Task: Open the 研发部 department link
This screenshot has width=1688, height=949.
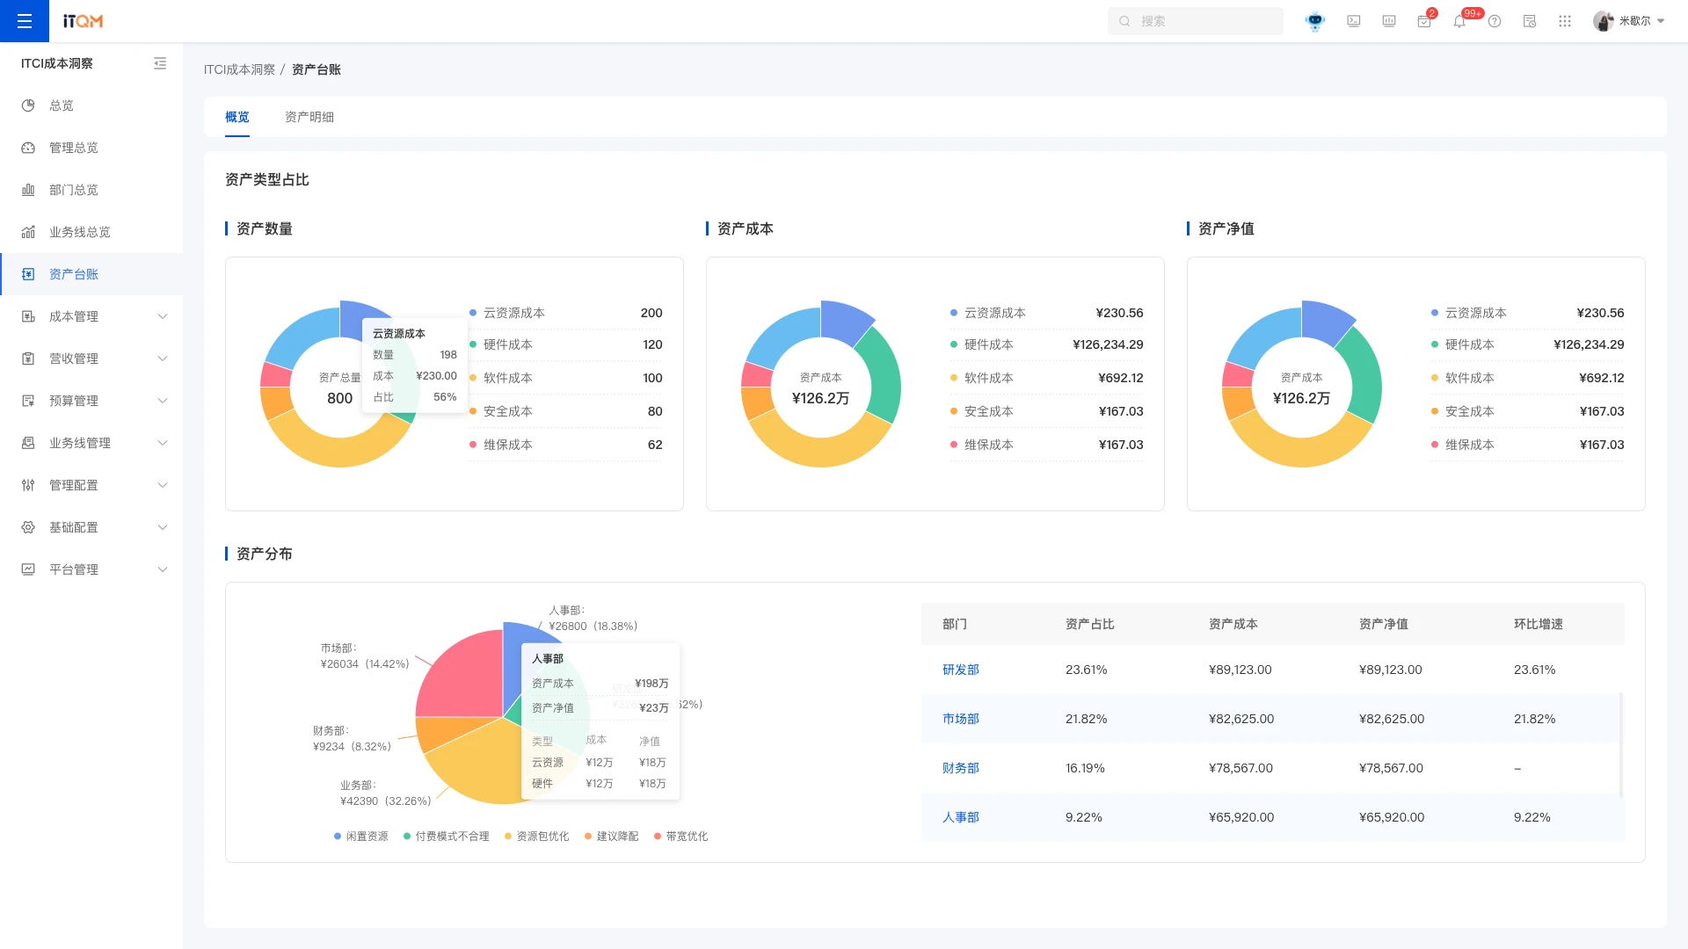Action: (961, 670)
